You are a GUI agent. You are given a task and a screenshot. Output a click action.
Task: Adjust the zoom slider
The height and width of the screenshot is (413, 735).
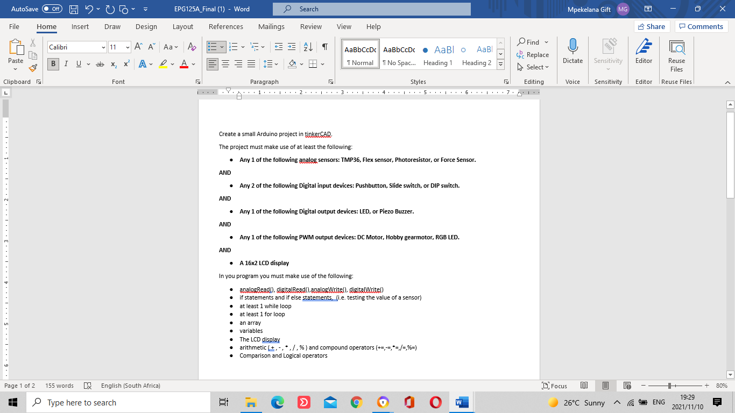pyautogui.click(x=668, y=386)
